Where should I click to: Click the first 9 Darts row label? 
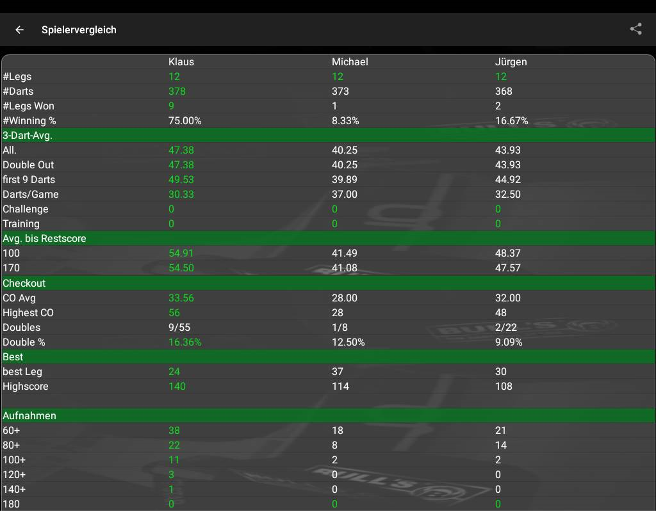[29, 179]
